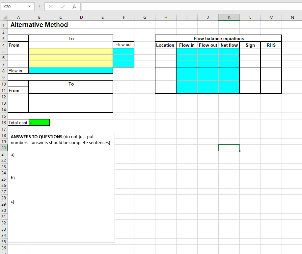Screen dimensions: 302x254
Task: Click the 'b)' answer line
Action: (13, 178)
